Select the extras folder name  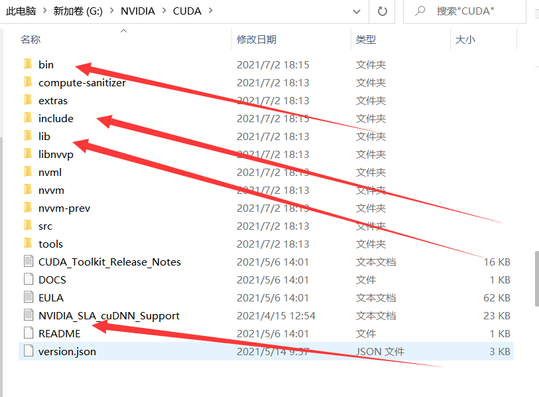click(x=53, y=100)
